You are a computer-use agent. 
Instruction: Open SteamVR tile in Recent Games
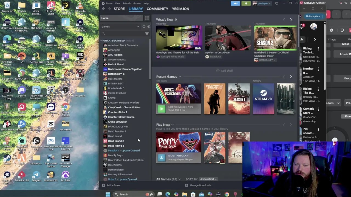click(x=263, y=99)
